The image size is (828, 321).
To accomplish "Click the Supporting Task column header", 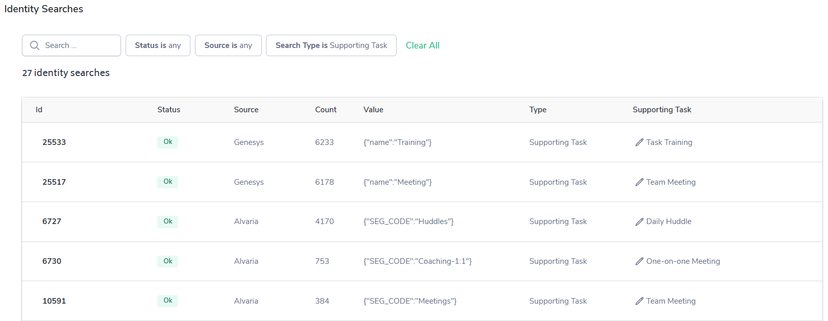I will pos(662,110).
